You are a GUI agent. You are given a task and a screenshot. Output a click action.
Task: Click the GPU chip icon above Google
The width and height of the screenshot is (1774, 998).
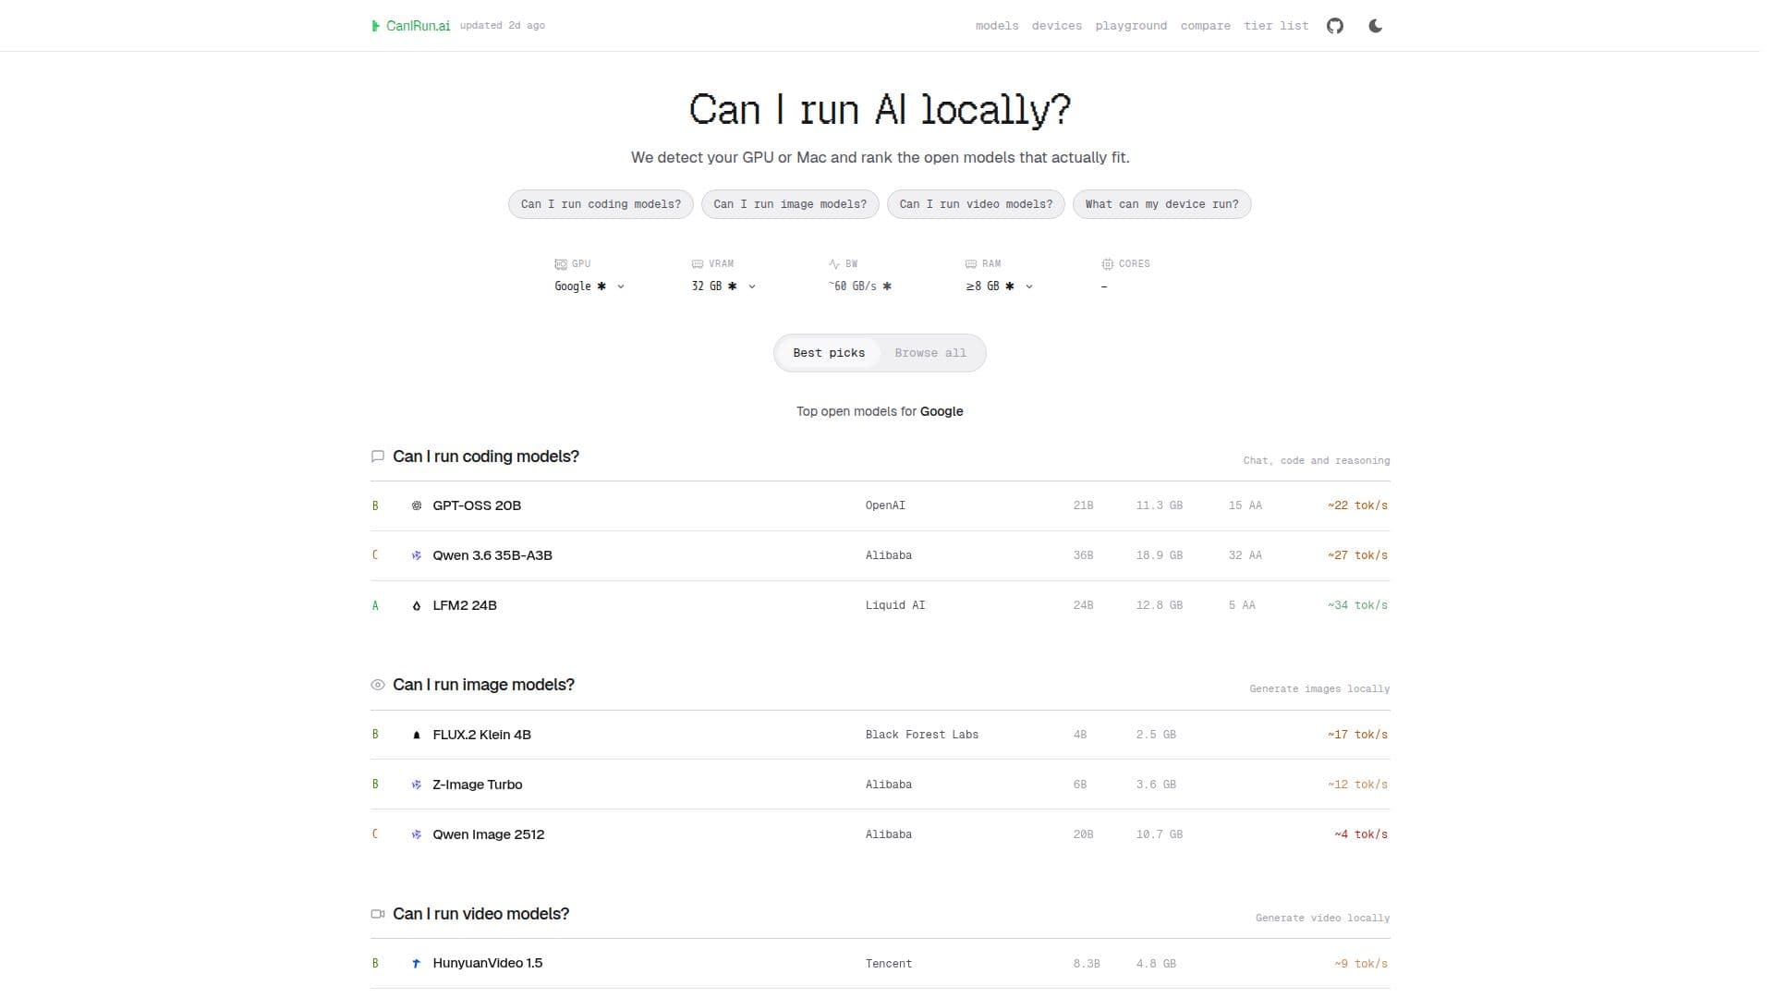pos(560,264)
